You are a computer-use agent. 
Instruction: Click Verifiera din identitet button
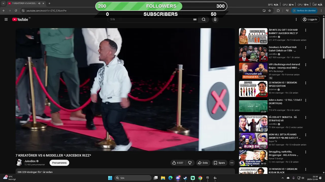[304, 11]
